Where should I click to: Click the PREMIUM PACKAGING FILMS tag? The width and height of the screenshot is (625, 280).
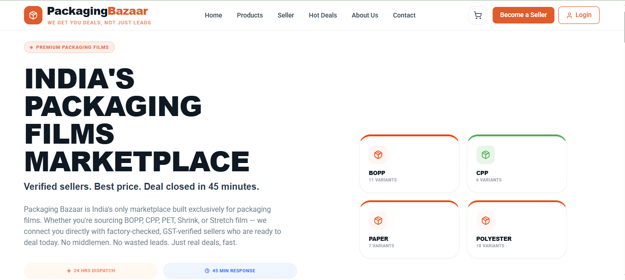[x=69, y=47]
